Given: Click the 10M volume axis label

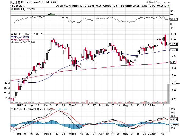Looking at the screenshot, I should tap(7, 98).
